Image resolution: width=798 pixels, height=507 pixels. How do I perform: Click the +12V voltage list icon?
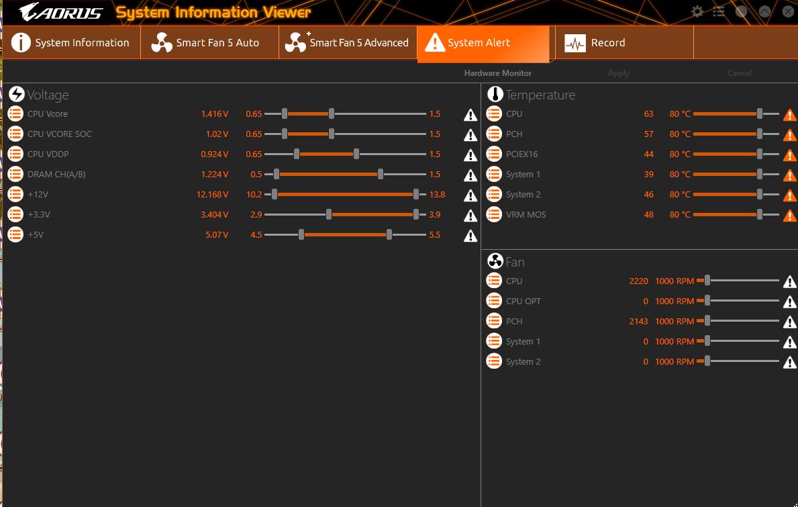(15, 194)
